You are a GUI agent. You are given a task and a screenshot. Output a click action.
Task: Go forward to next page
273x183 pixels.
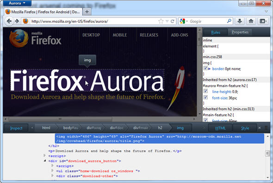click(x=17, y=21)
